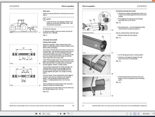Click the NOTE info icon

tap(44, 19)
